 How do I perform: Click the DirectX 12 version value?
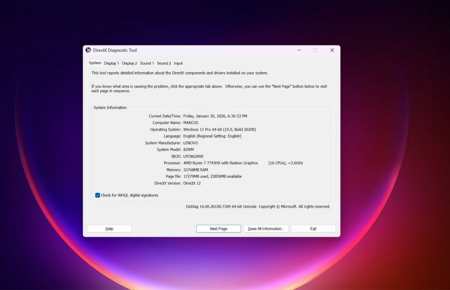[192, 183]
